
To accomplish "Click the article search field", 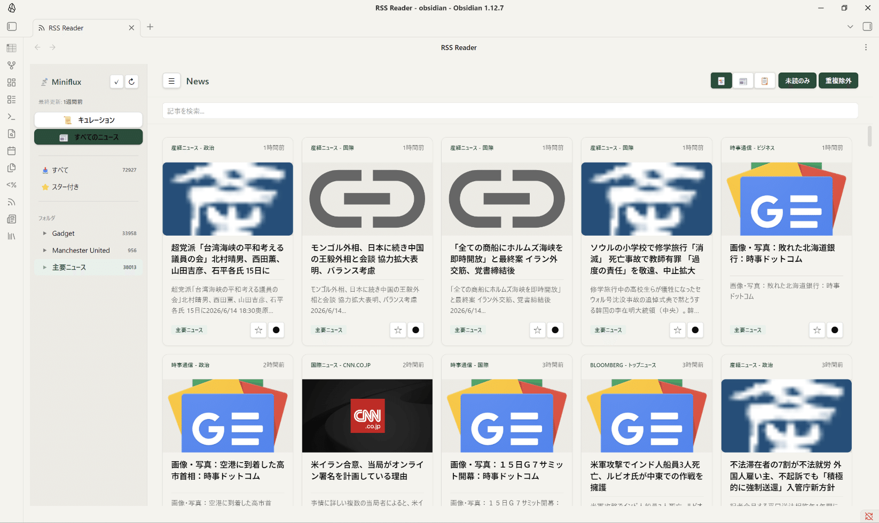I will pos(510,111).
